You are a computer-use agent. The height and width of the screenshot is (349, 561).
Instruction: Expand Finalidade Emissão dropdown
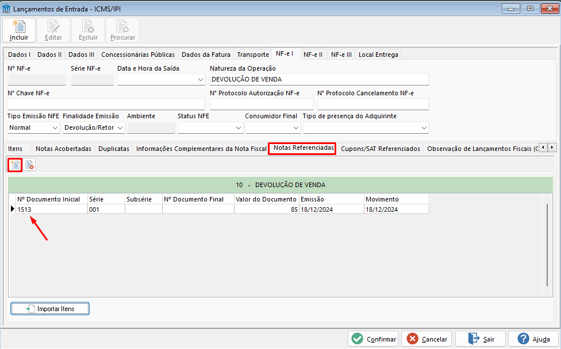(120, 128)
